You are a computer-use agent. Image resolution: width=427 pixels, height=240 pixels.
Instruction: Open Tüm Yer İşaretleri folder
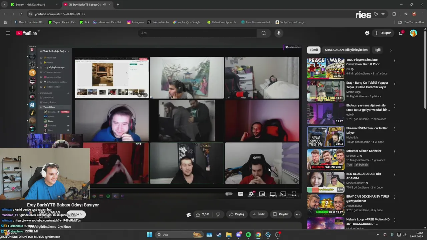coord(411,22)
